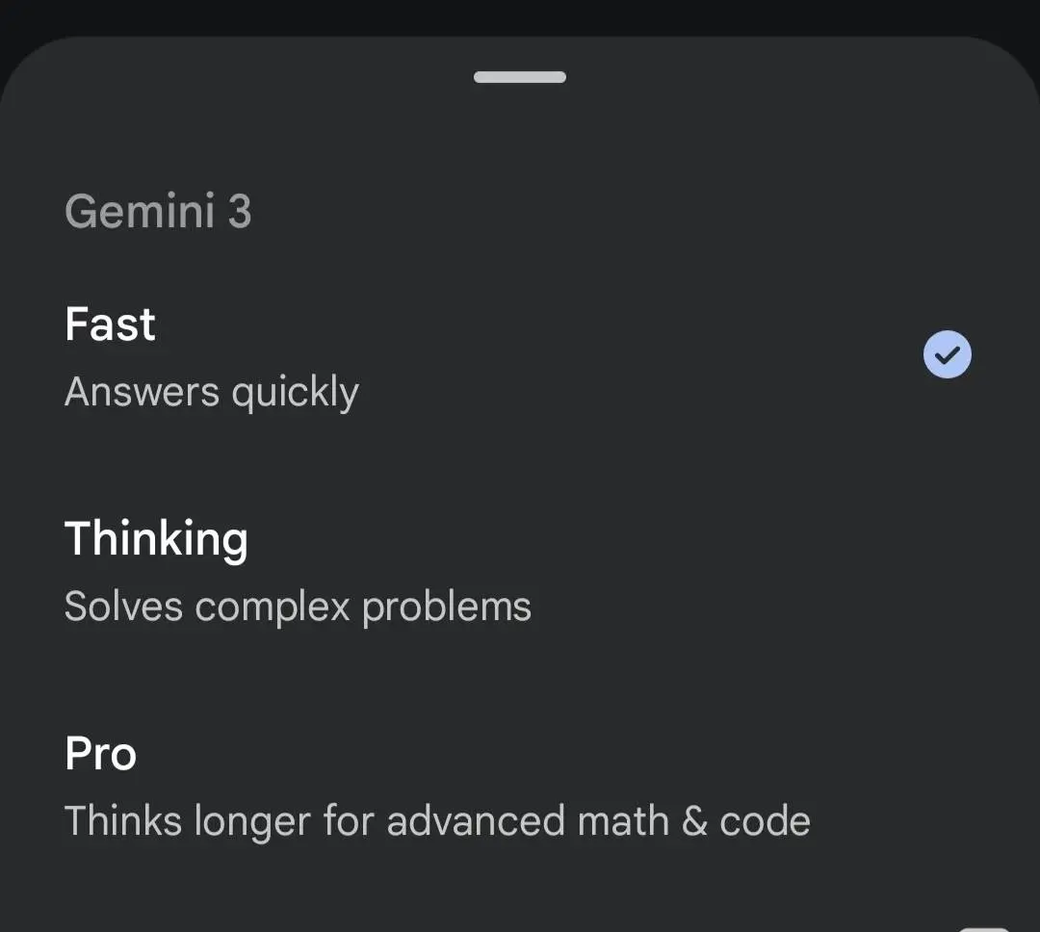
Task: Tap the handle to collapse the sheet
Action: click(519, 77)
